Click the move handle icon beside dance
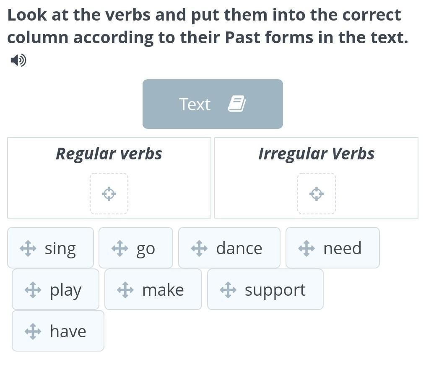This screenshot has height=383, width=439. 199,248
